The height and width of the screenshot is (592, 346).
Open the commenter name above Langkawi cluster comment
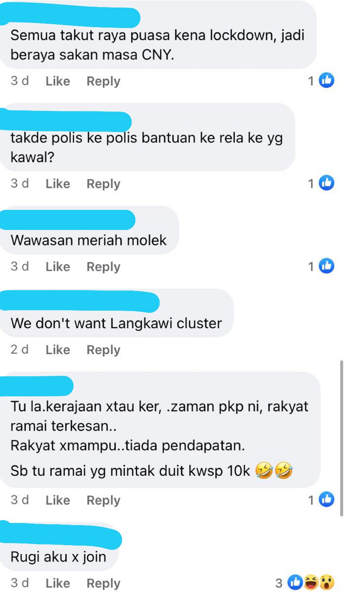click(x=79, y=301)
